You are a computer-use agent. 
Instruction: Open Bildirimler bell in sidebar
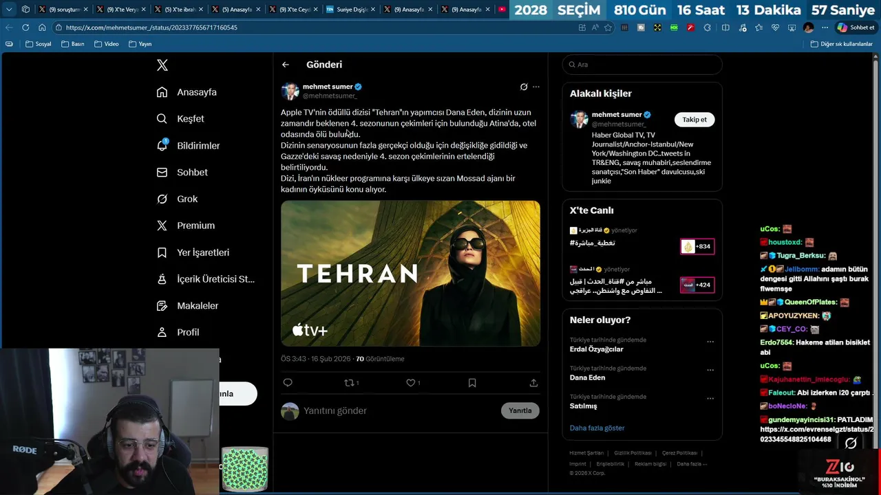189,146
